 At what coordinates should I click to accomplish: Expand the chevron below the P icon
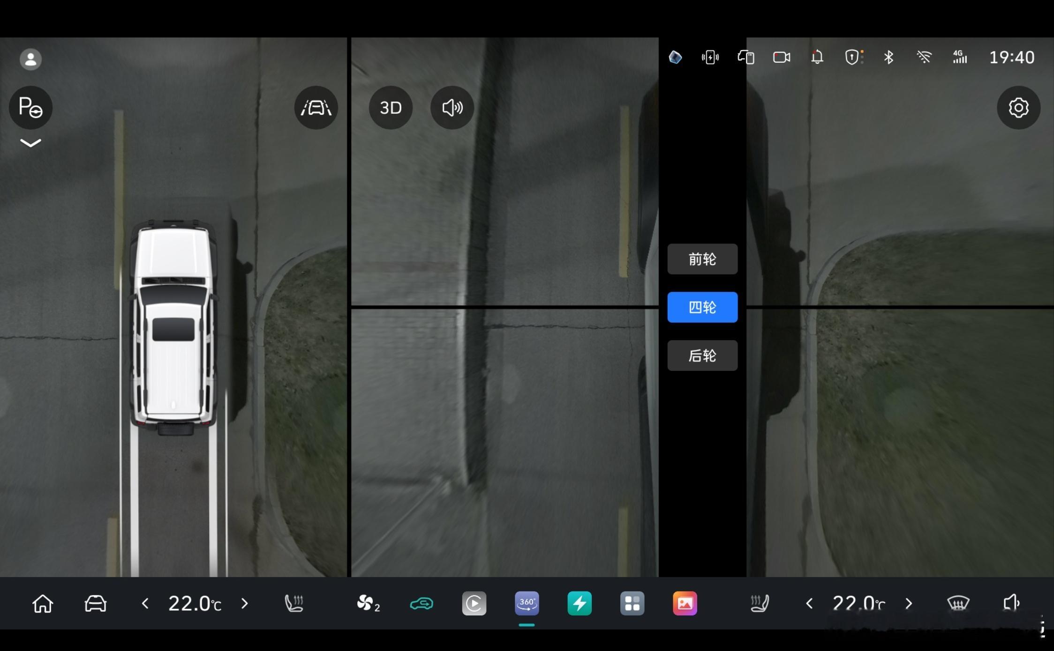point(30,143)
